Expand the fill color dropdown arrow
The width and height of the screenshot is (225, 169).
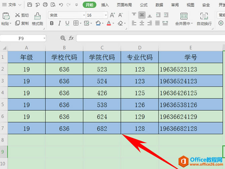pos(103,23)
